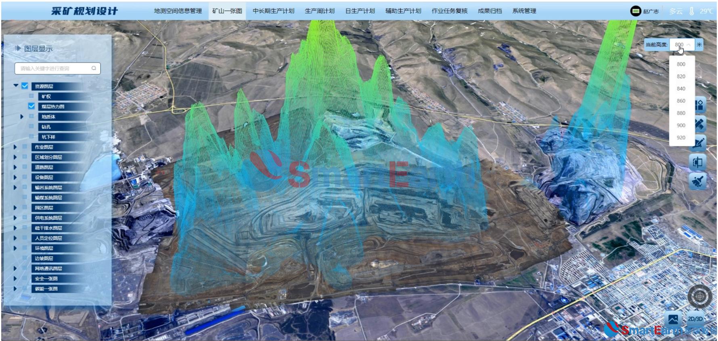Click the split-screen compare icon
Viewport: 718px width, 341px height.
pos(698,163)
